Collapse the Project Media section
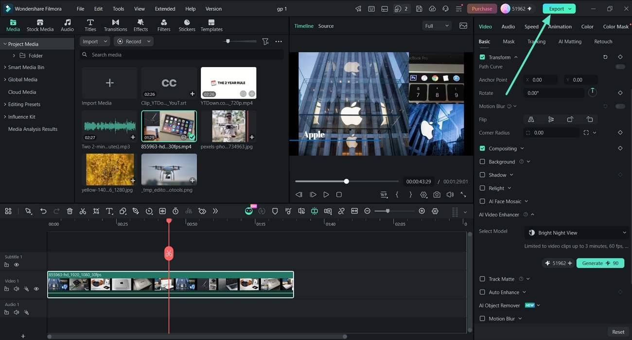The width and height of the screenshot is (632, 340). coord(5,44)
